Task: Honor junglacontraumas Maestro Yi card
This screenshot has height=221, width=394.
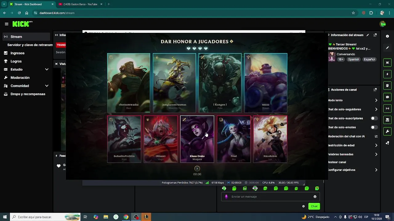Action: 174,83
